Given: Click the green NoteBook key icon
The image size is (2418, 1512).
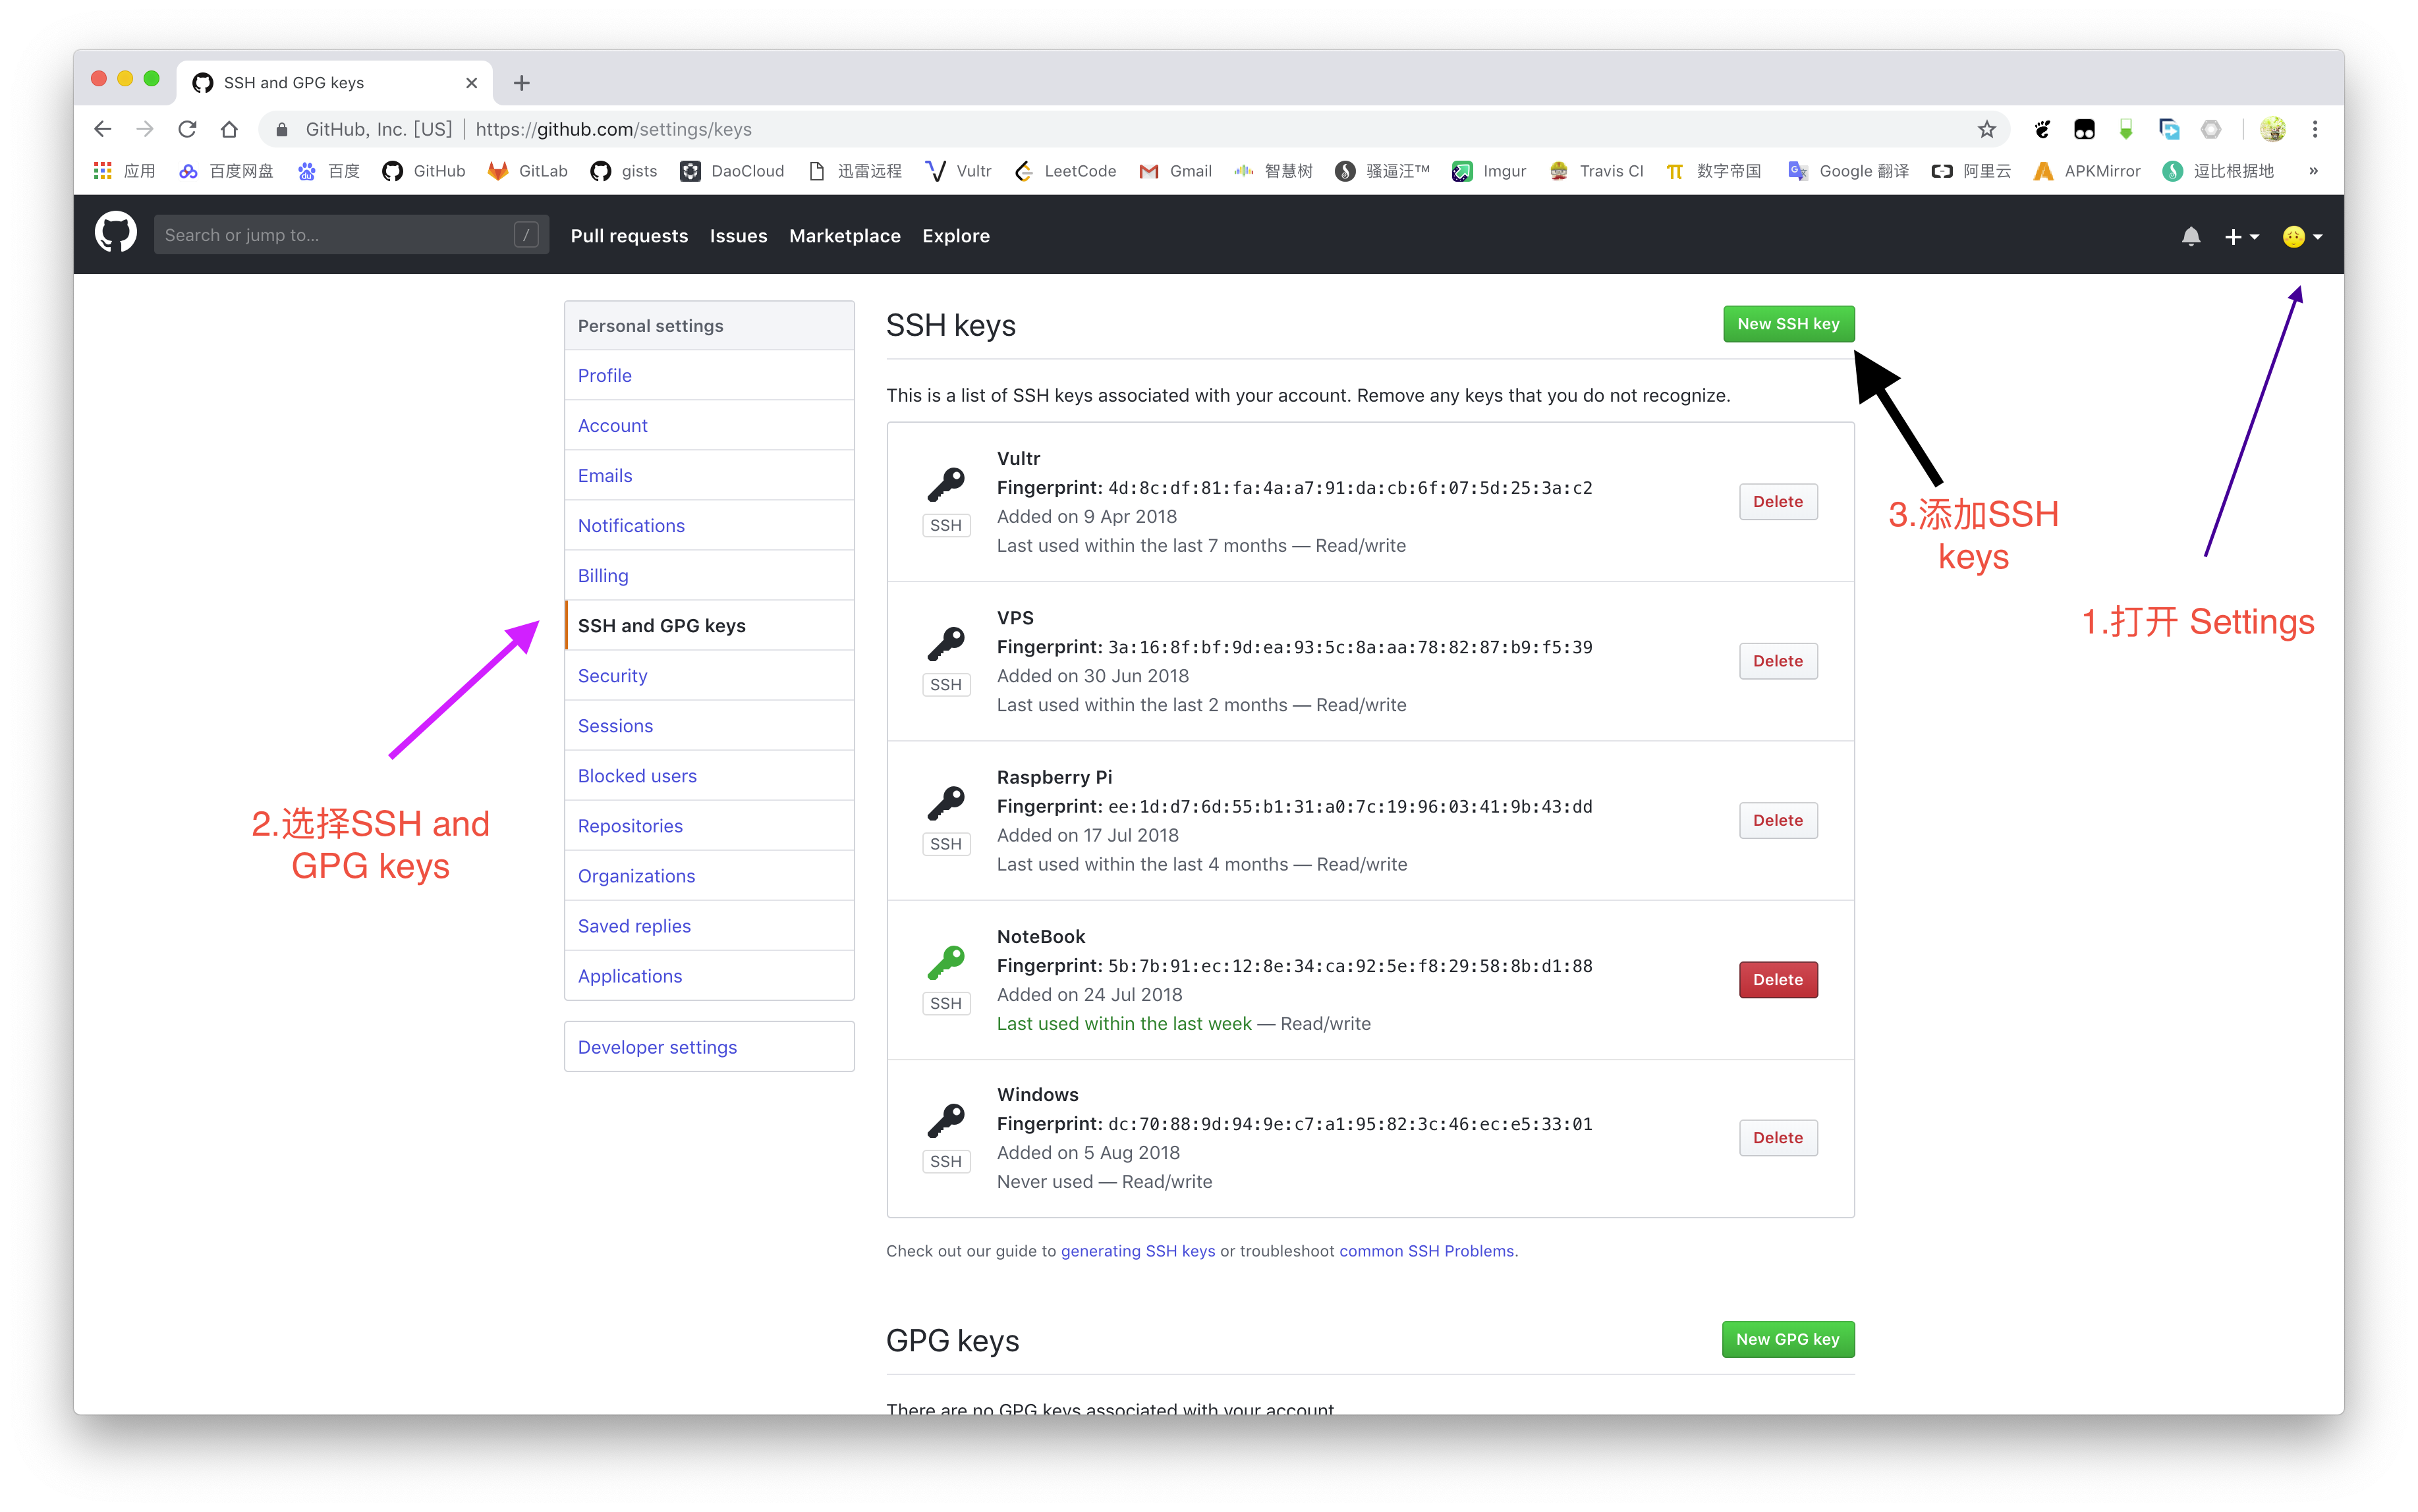Looking at the screenshot, I should coord(944,962).
